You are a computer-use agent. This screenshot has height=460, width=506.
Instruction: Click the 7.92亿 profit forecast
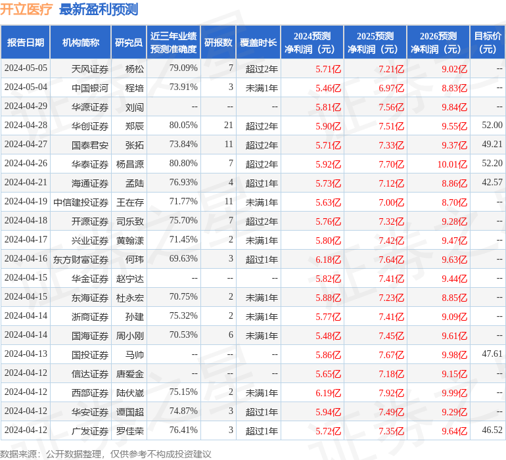[392, 392]
